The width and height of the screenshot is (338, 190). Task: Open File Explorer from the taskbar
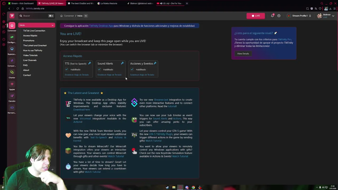pyautogui.click(x=174, y=188)
